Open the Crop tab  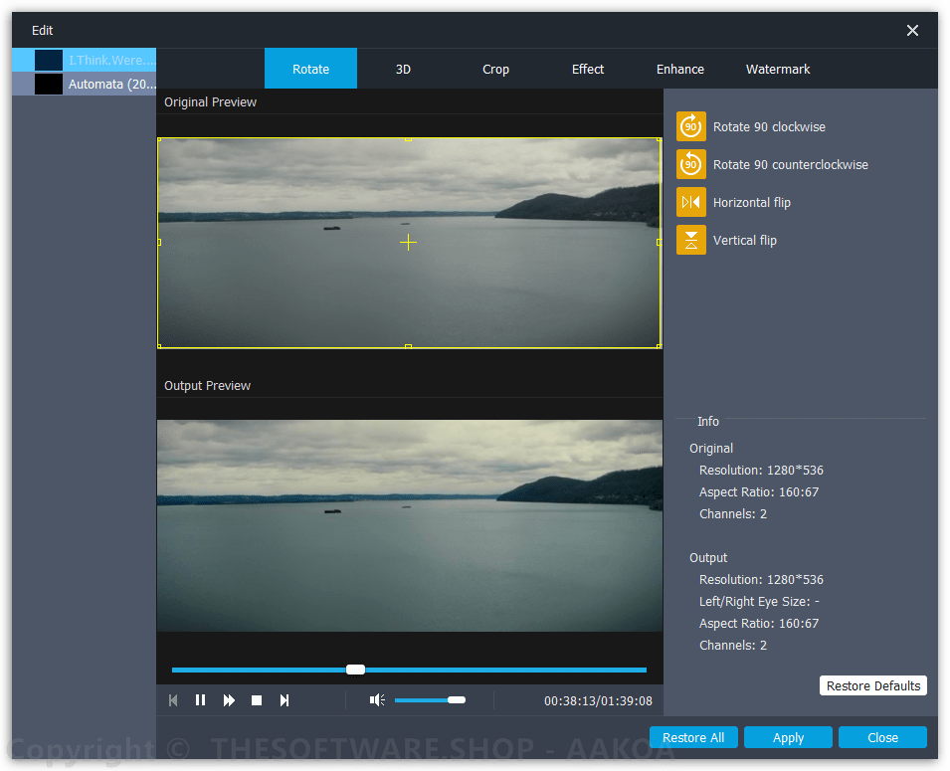[495, 69]
